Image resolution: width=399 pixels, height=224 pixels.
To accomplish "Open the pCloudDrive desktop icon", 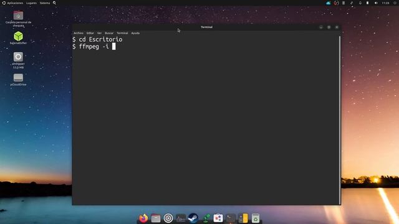I will tap(18, 80).
